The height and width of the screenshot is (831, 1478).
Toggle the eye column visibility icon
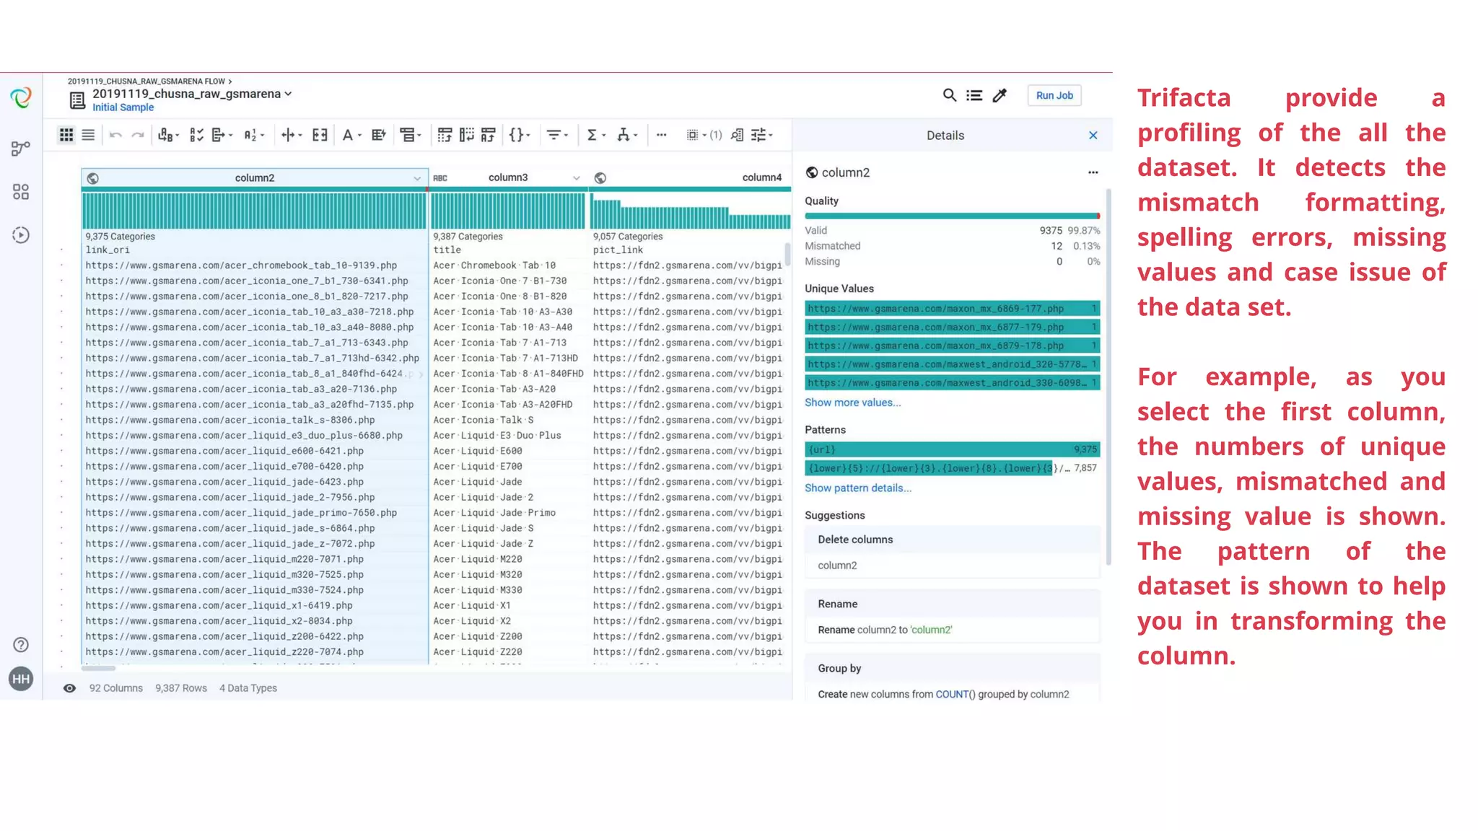point(69,688)
